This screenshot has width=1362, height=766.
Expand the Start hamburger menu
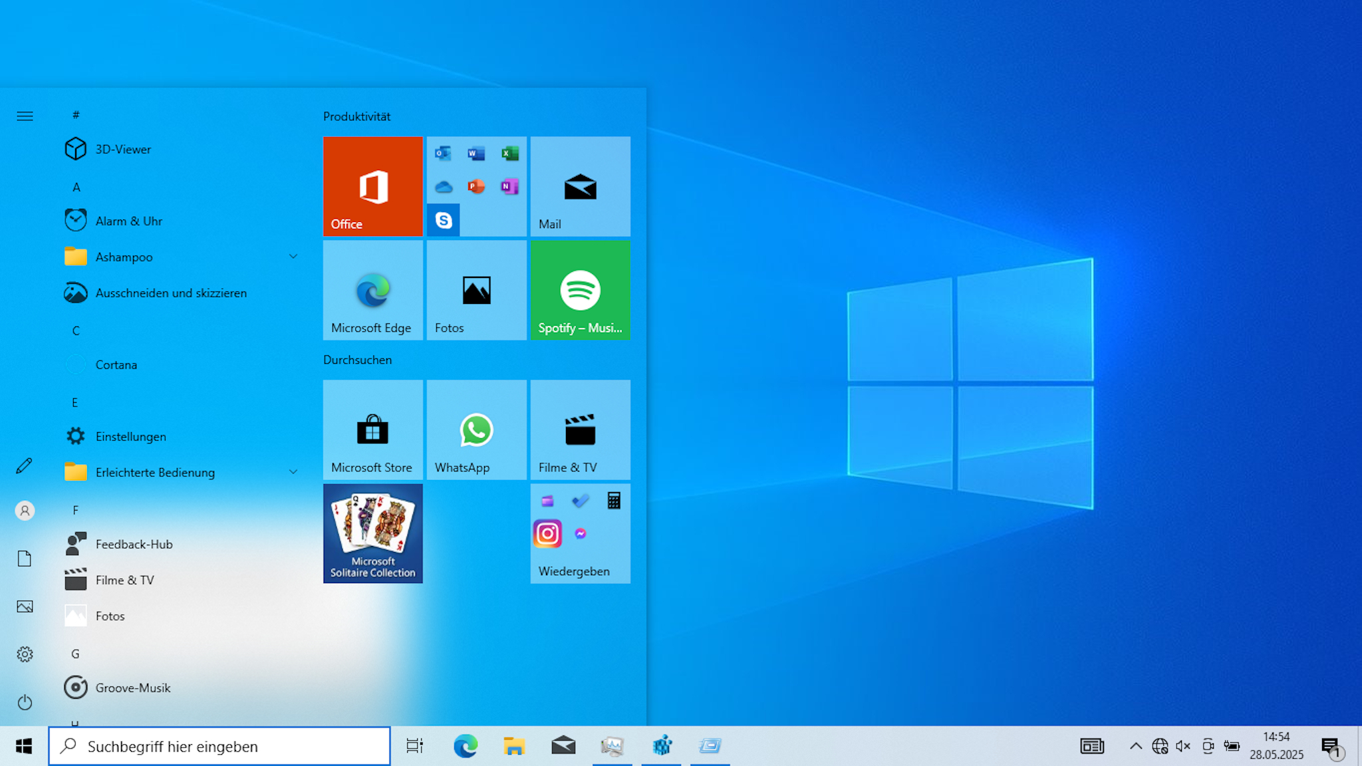point(25,116)
